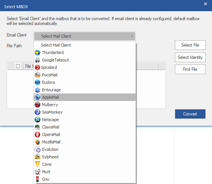This screenshot has height=184, width=212.
Task: Click the ClawsMail icon
Action: pyautogui.click(x=37, y=127)
